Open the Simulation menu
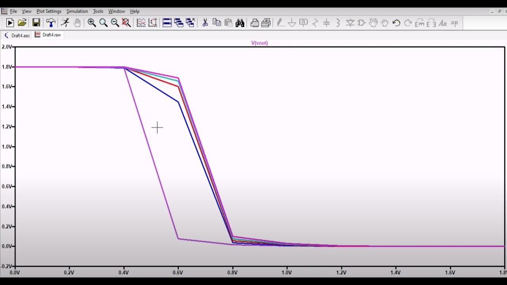 click(x=77, y=11)
